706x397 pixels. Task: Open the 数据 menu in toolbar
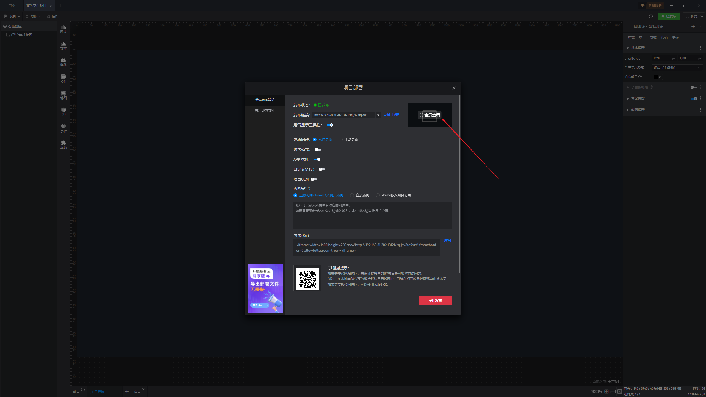pyautogui.click(x=34, y=16)
